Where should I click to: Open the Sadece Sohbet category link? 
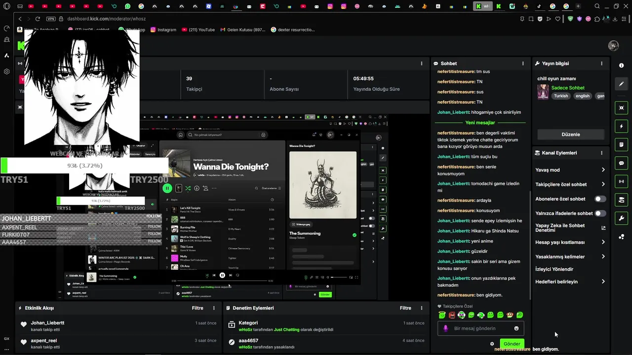[568, 88]
